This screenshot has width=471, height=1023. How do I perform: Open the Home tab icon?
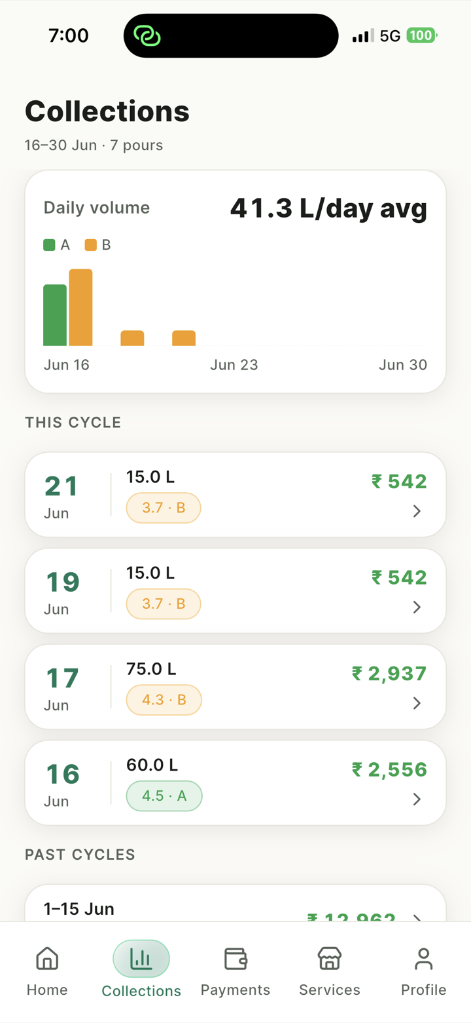click(x=47, y=959)
